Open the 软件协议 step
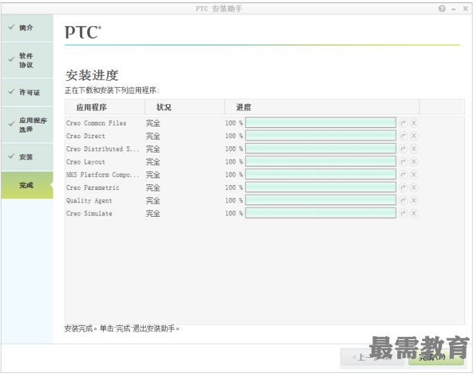The image size is (474, 375). (x=27, y=60)
